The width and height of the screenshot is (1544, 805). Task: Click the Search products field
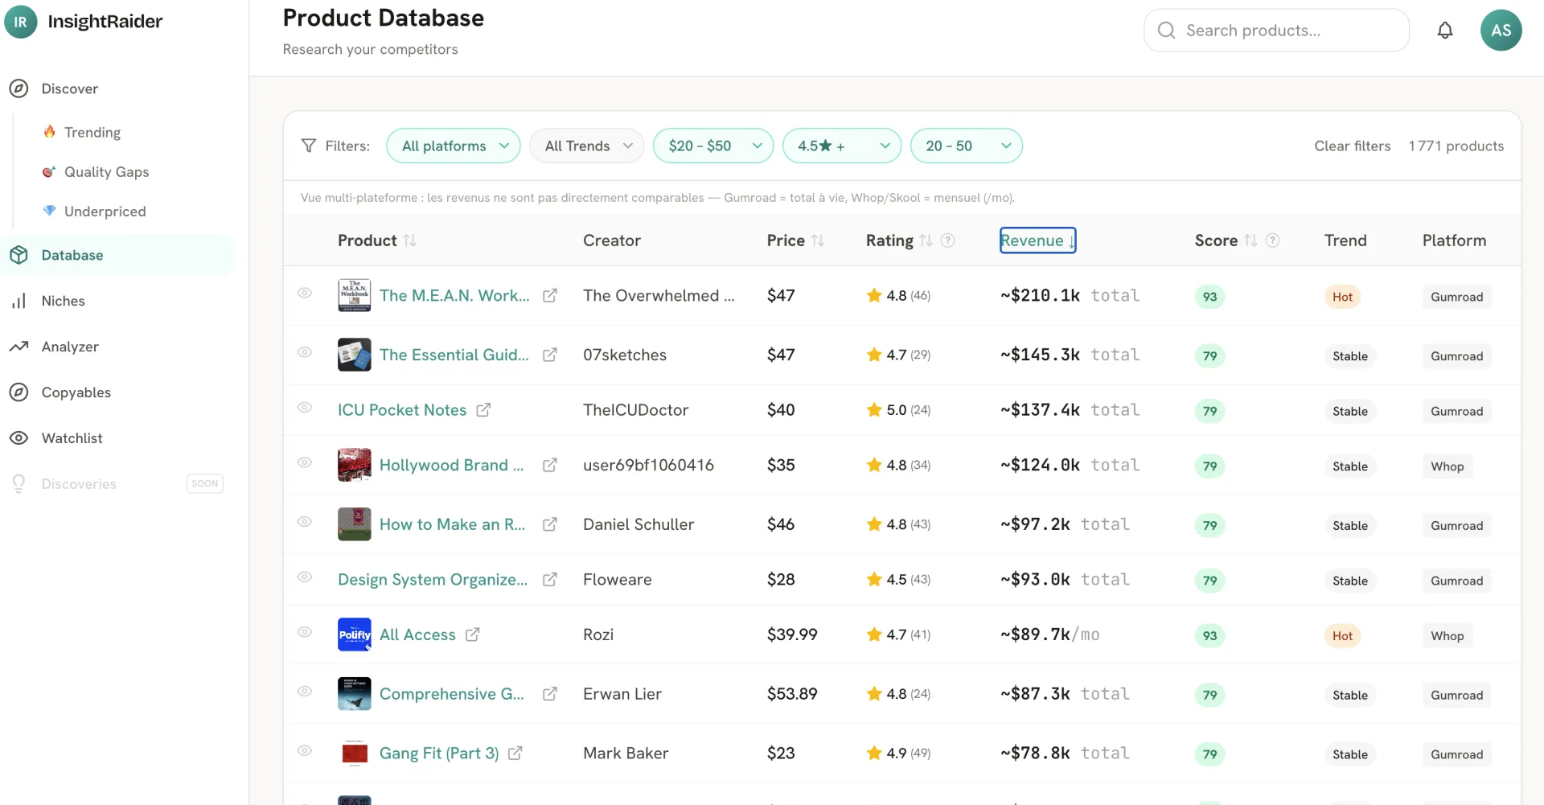pos(1276,31)
